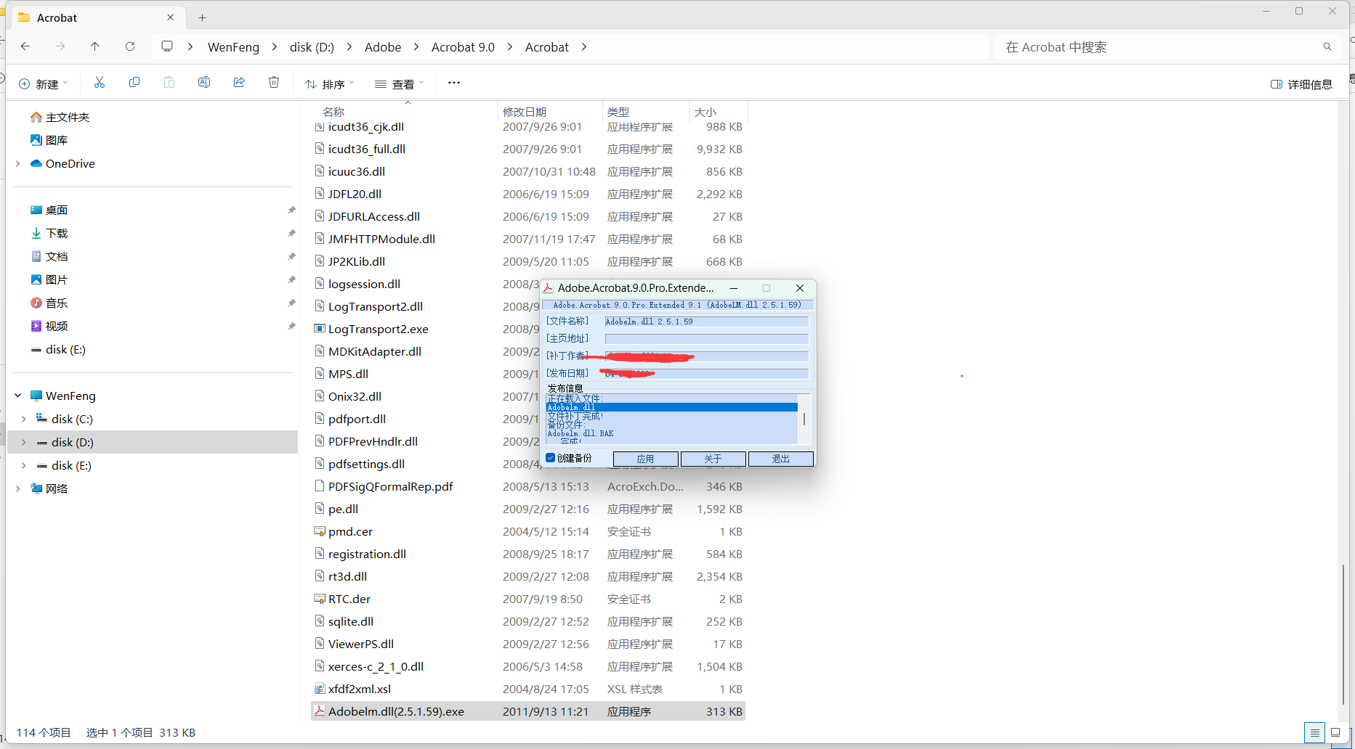Image resolution: width=1355 pixels, height=749 pixels.
Task: Click 关于 about button in patcher
Action: [x=713, y=459]
